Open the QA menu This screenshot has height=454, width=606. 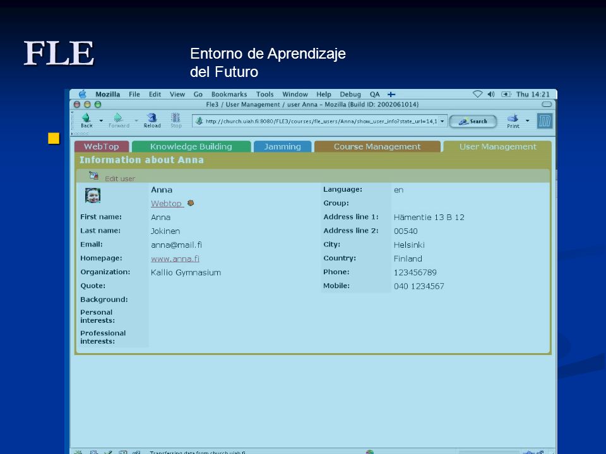[x=374, y=94]
